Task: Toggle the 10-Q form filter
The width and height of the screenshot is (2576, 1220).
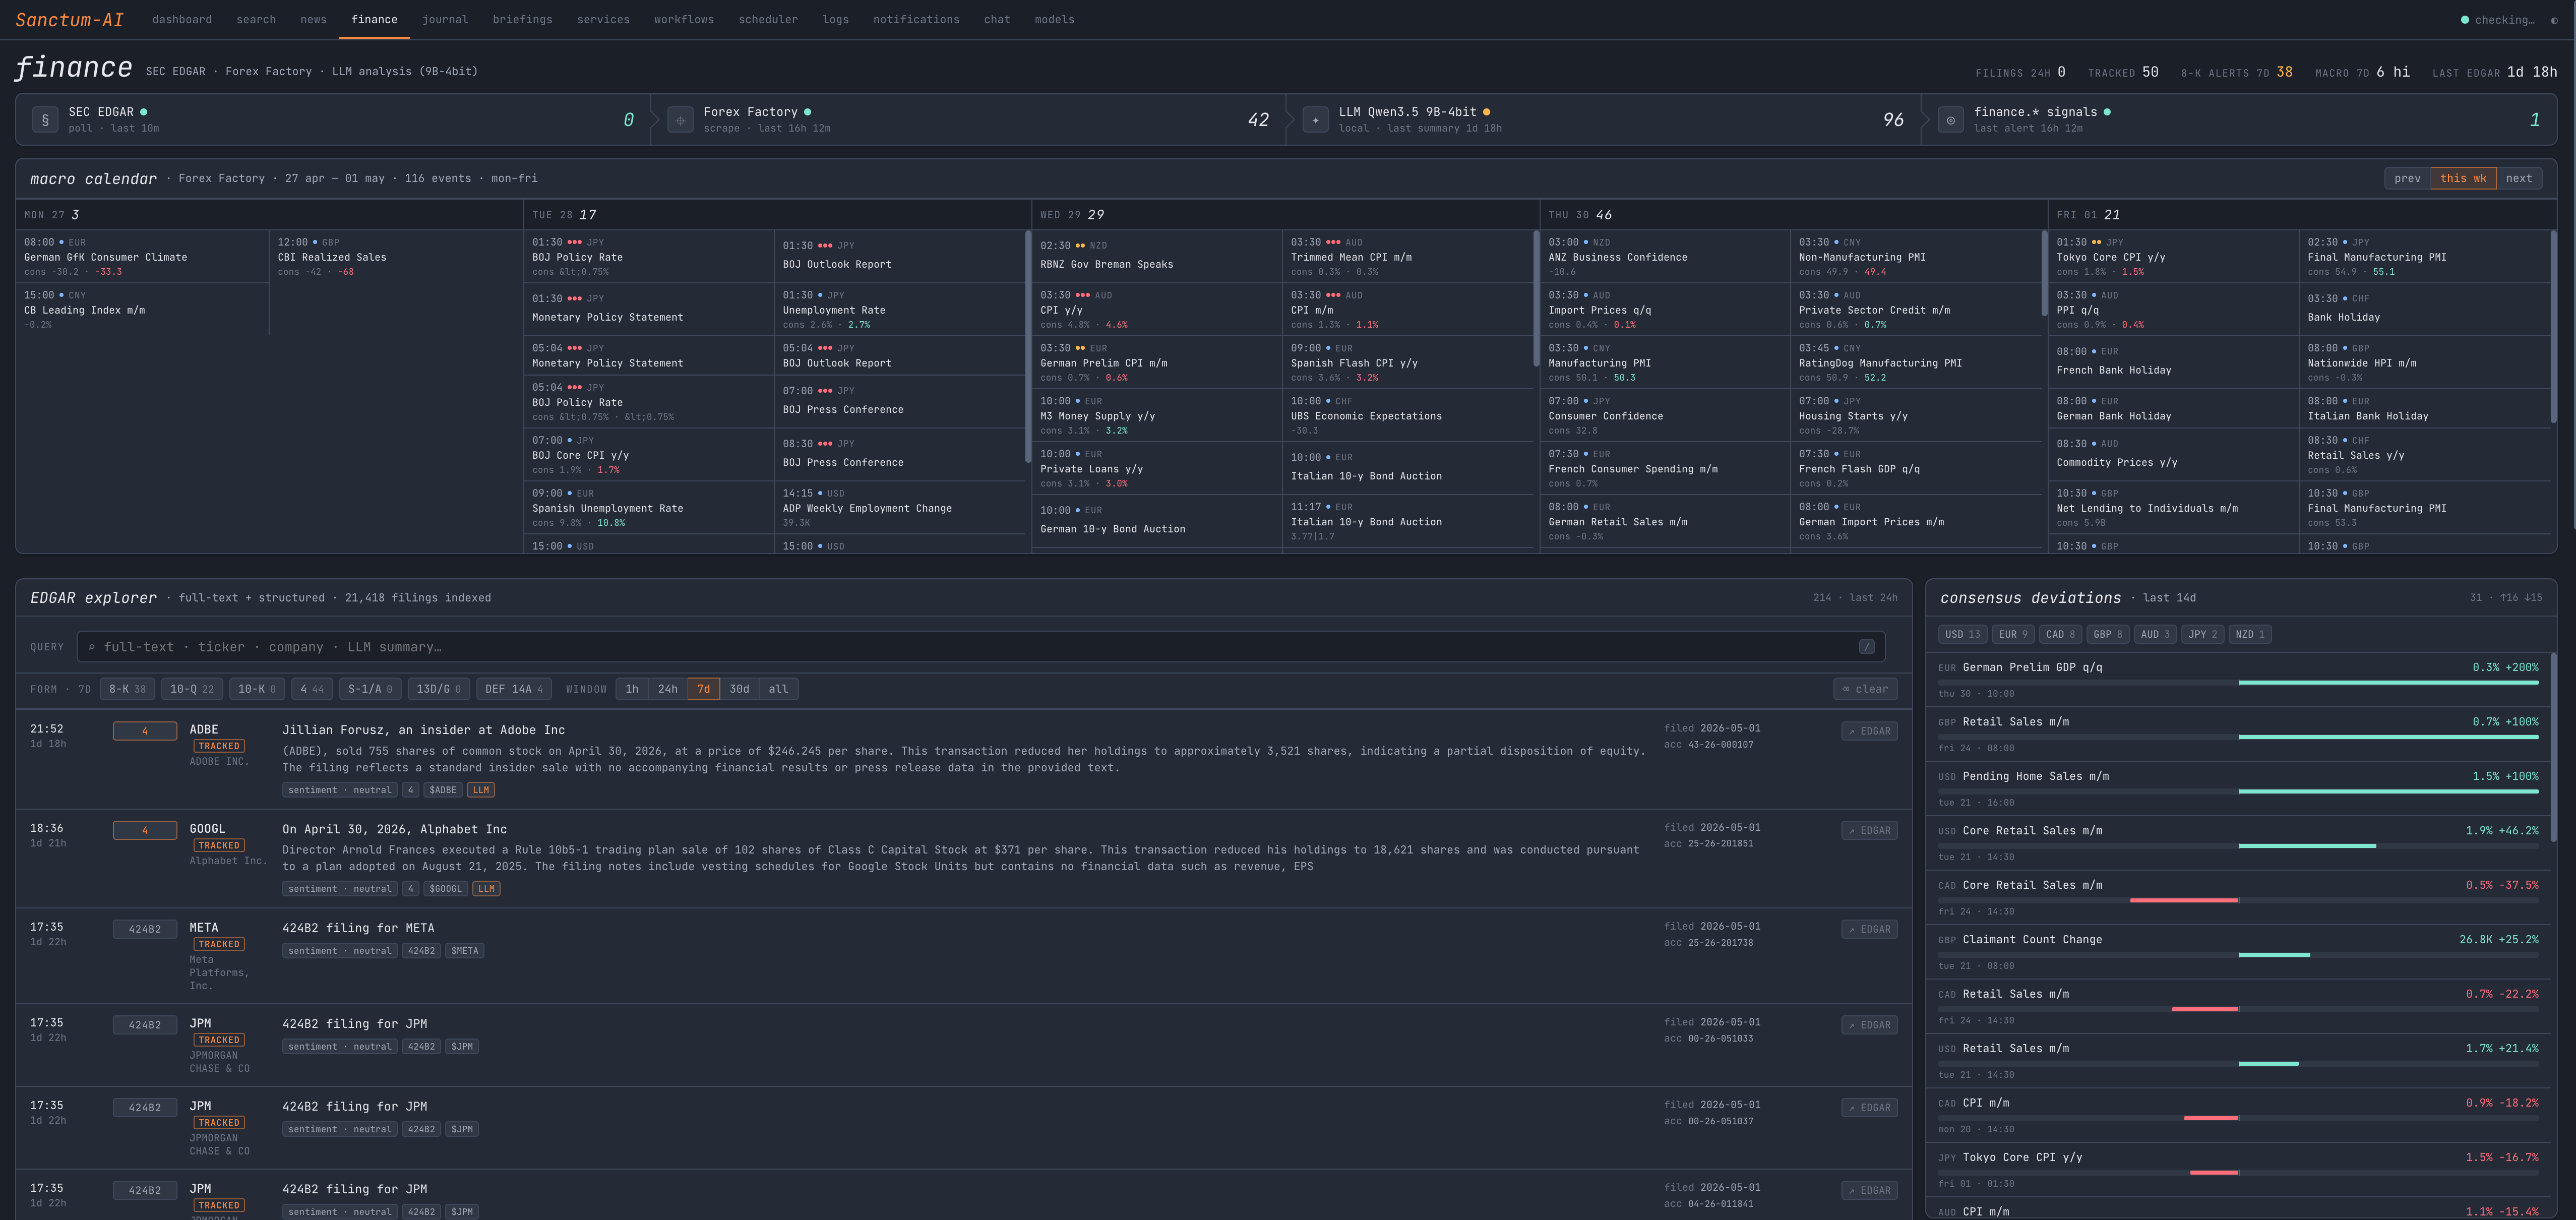Action: pos(192,689)
